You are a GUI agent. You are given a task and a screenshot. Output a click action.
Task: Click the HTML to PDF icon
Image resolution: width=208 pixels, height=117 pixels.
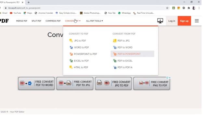tap(71, 67)
